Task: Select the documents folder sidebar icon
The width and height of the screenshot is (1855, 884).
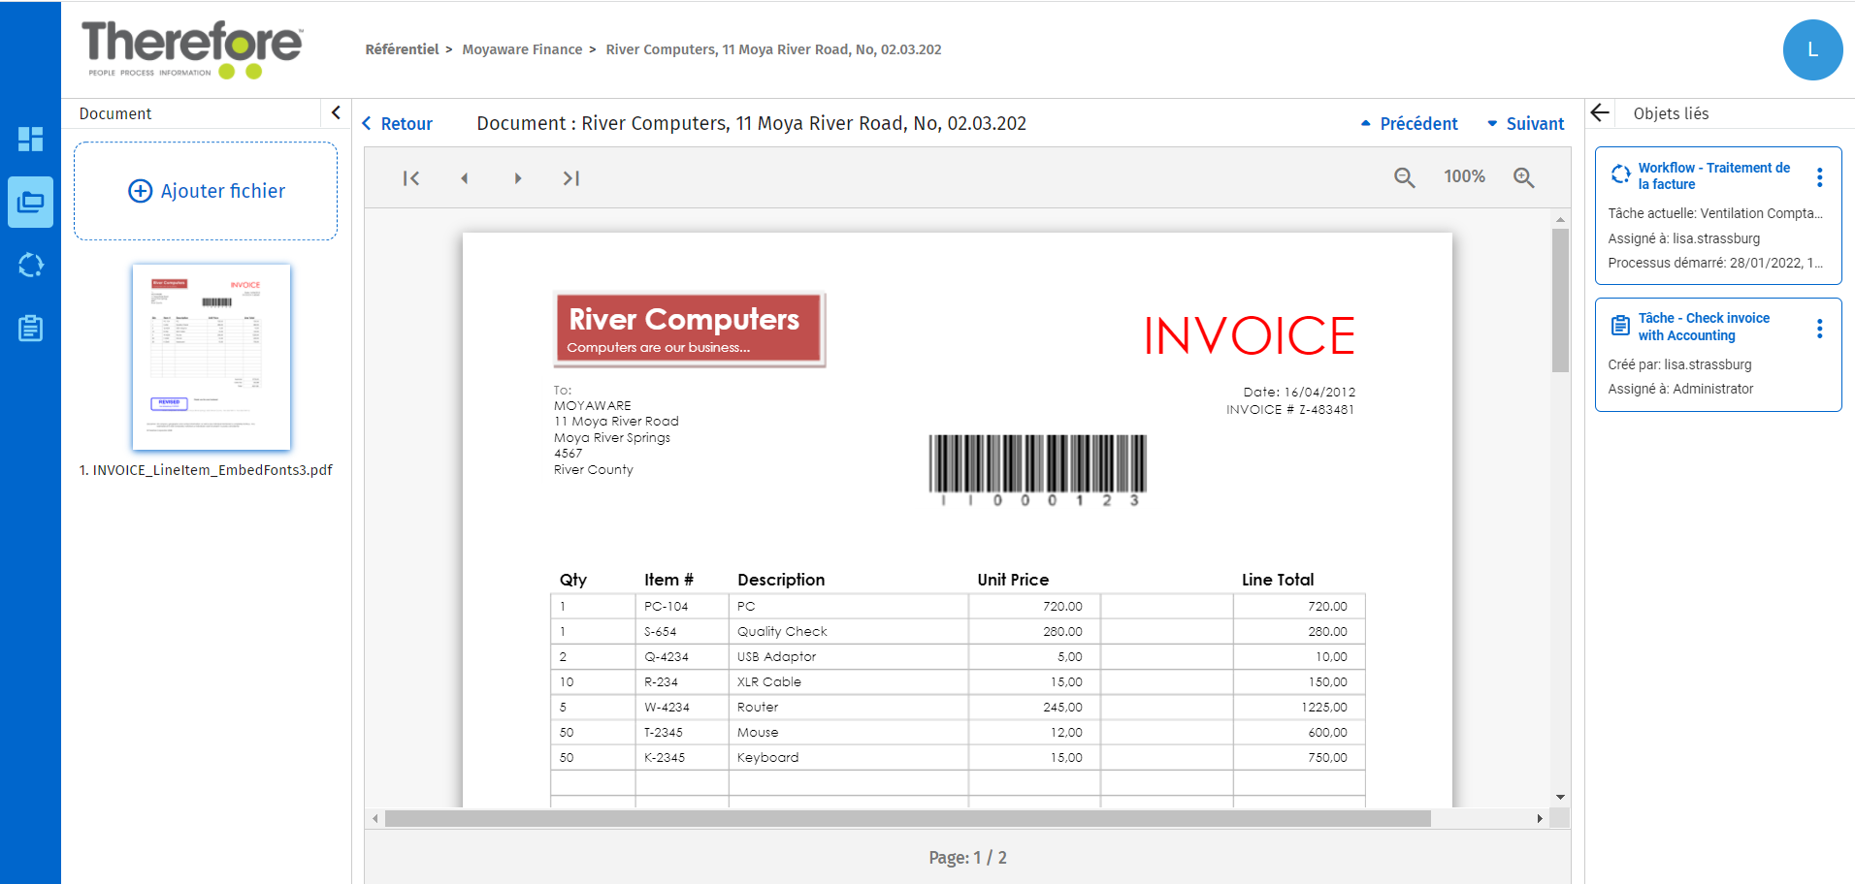Action: (30, 203)
